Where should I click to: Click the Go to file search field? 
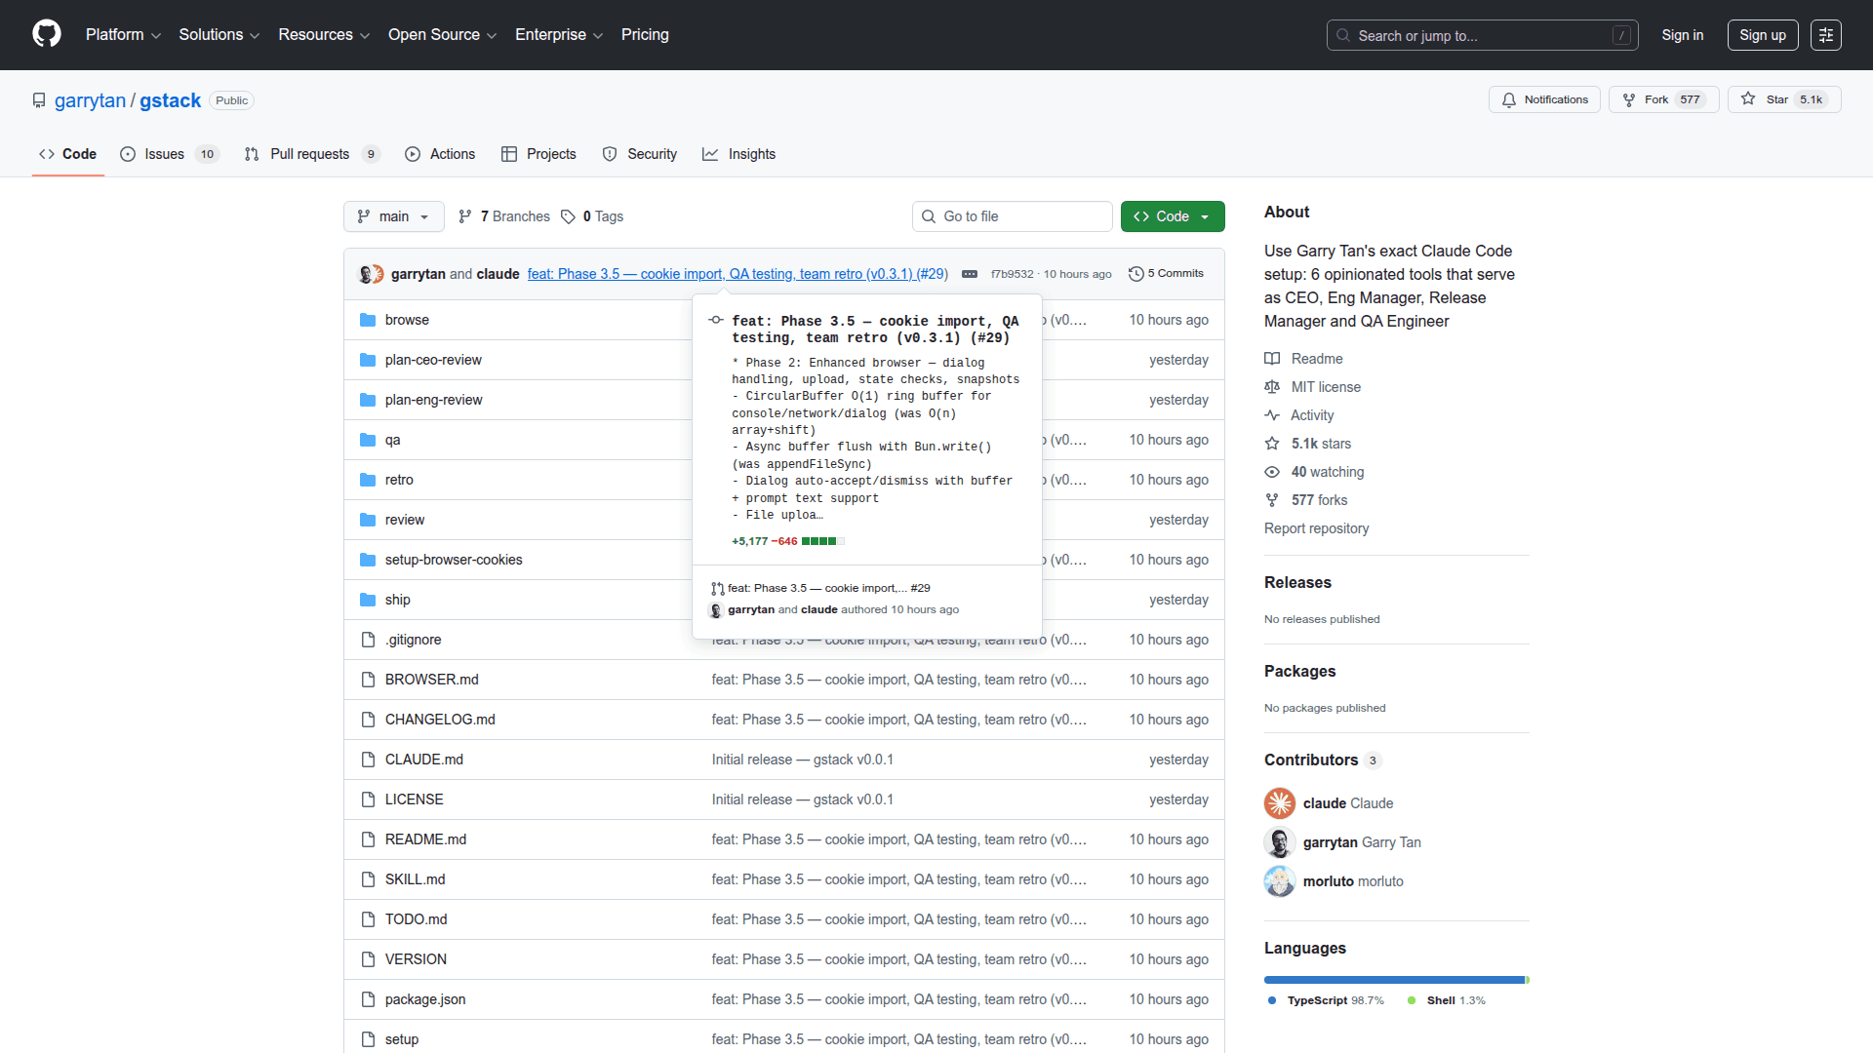[1013, 216]
